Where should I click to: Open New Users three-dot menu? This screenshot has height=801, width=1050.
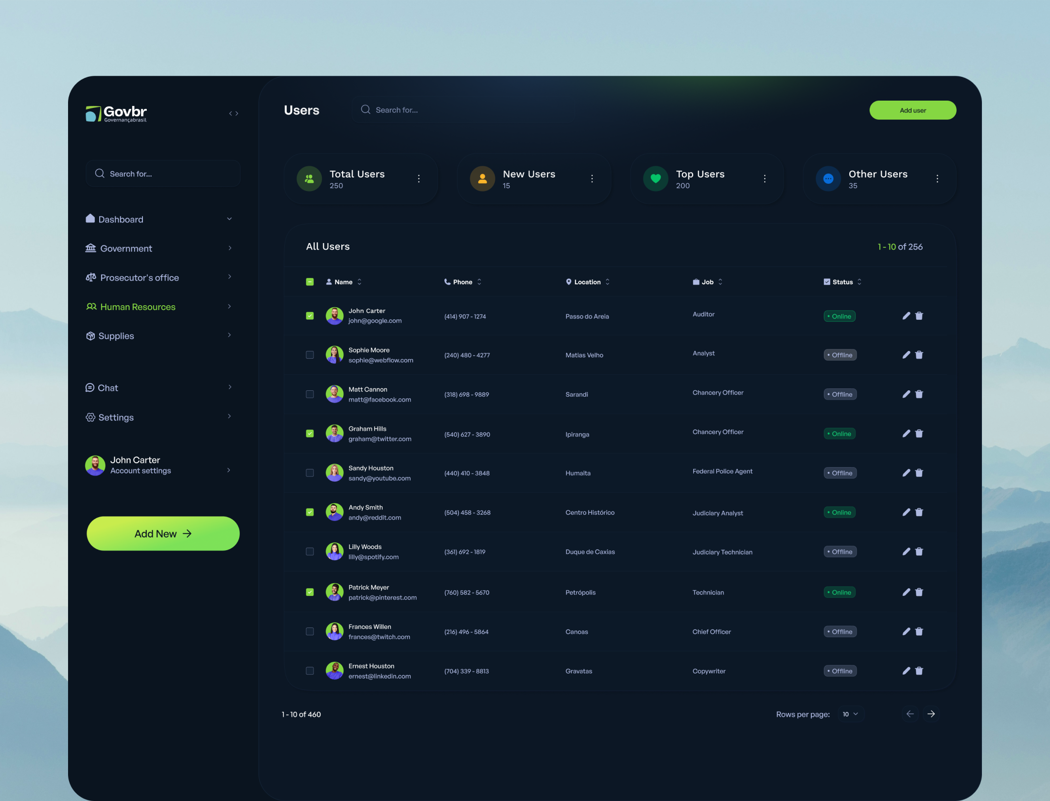(592, 179)
